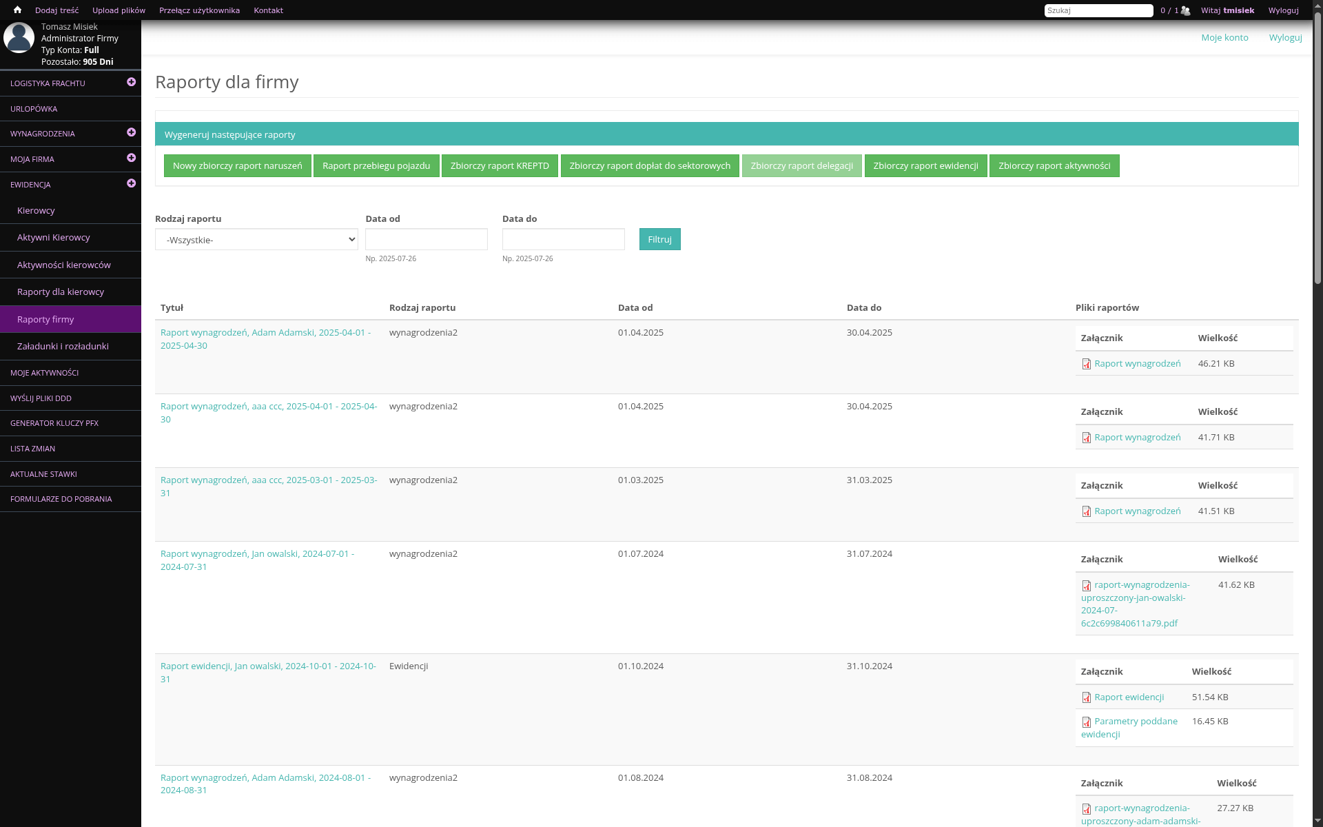Click PDF icon next to Raport ewidencji
The width and height of the screenshot is (1323, 827).
(1087, 697)
